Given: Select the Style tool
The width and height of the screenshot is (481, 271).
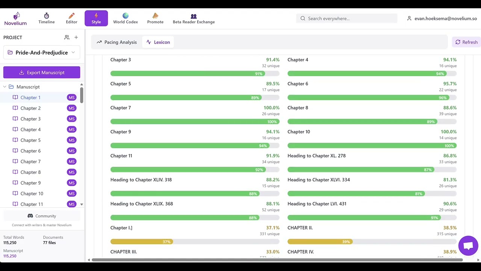Looking at the screenshot, I should pos(96,18).
